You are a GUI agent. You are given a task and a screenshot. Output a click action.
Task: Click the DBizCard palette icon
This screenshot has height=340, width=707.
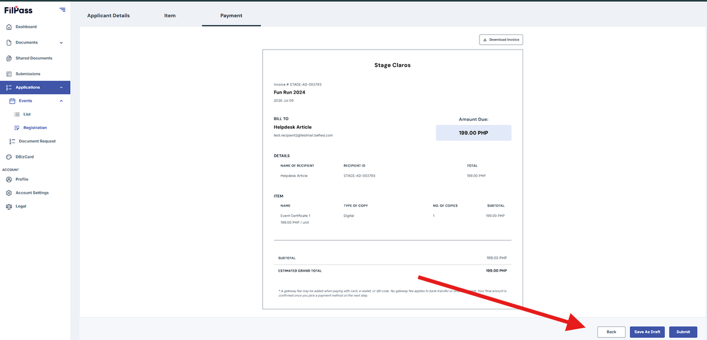[9, 157]
